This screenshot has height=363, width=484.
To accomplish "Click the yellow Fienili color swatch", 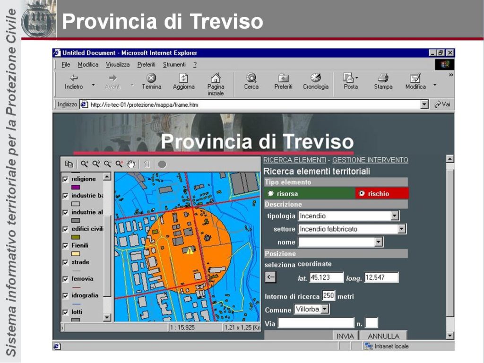I will pyautogui.click(x=76, y=254).
